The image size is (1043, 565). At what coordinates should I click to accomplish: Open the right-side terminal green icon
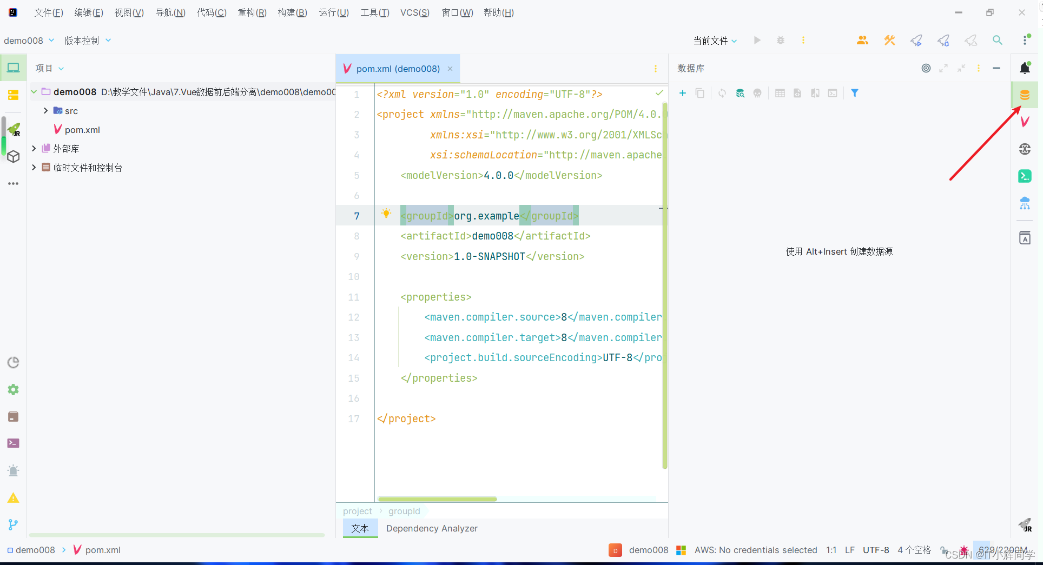click(x=1025, y=176)
